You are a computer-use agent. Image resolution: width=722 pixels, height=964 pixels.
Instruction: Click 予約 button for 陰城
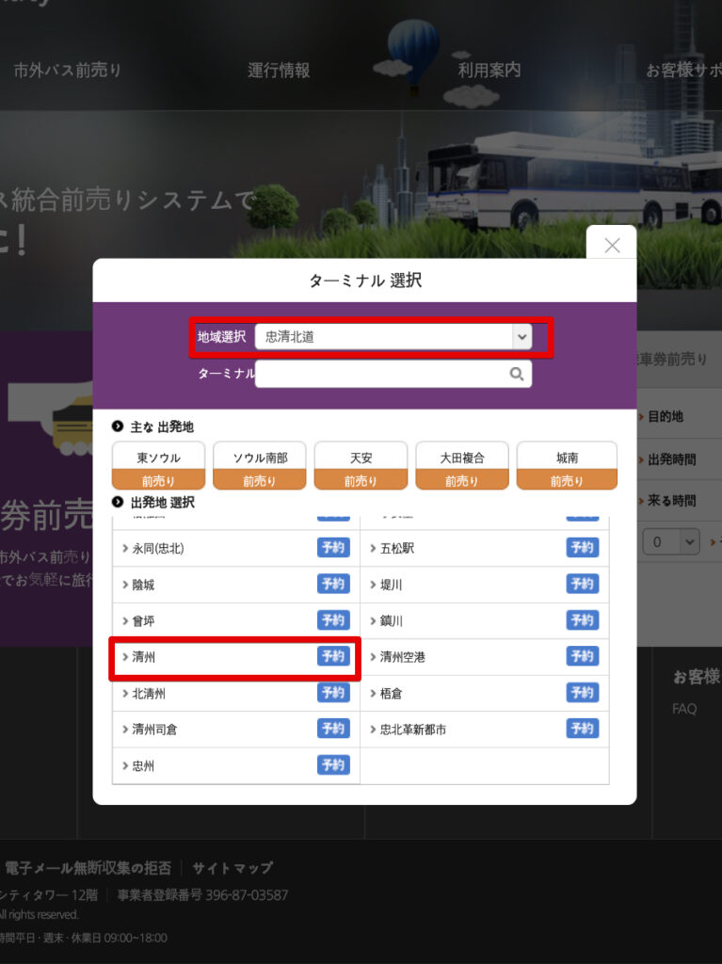[333, 584]
